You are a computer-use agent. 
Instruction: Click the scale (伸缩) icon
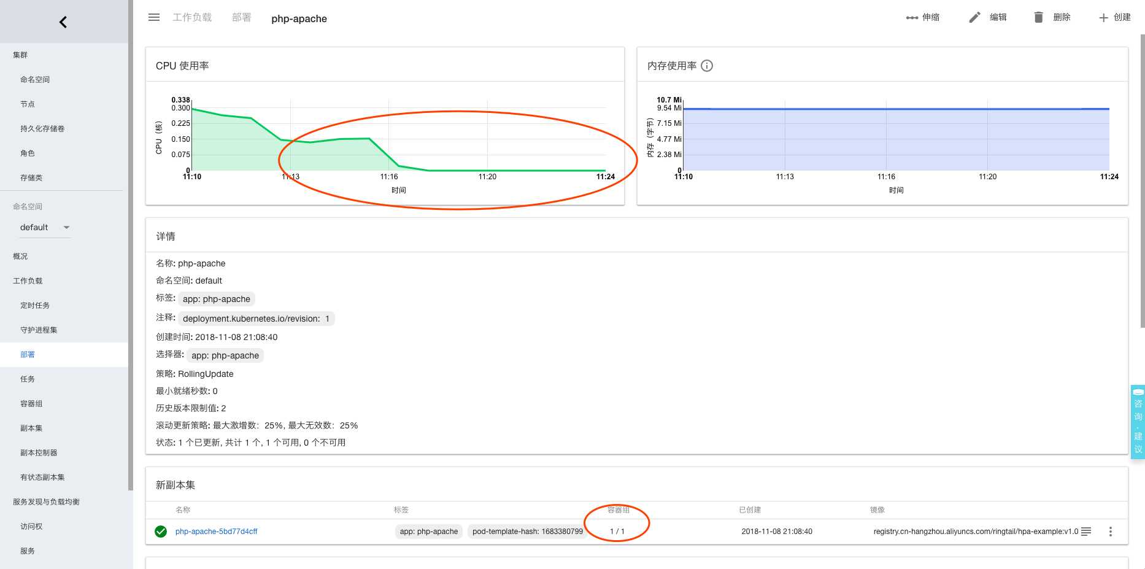click(x=912, y=18)
